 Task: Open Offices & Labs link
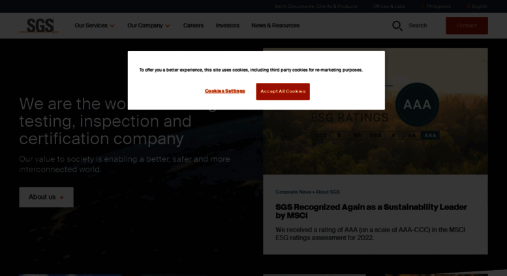(389, 6)
